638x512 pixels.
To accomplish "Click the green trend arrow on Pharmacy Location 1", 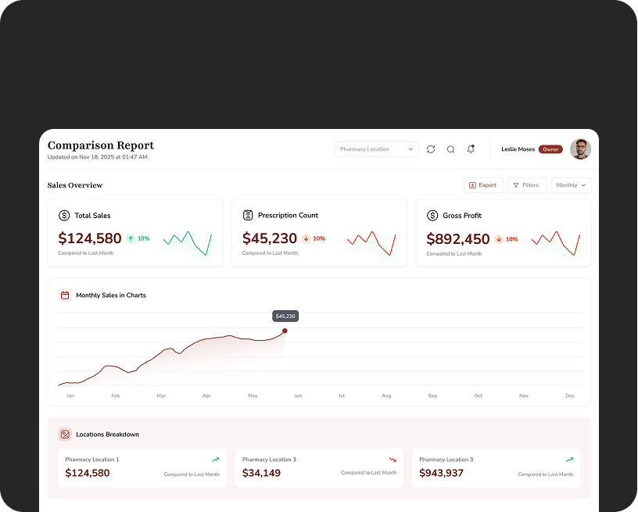I will point(217,460).
